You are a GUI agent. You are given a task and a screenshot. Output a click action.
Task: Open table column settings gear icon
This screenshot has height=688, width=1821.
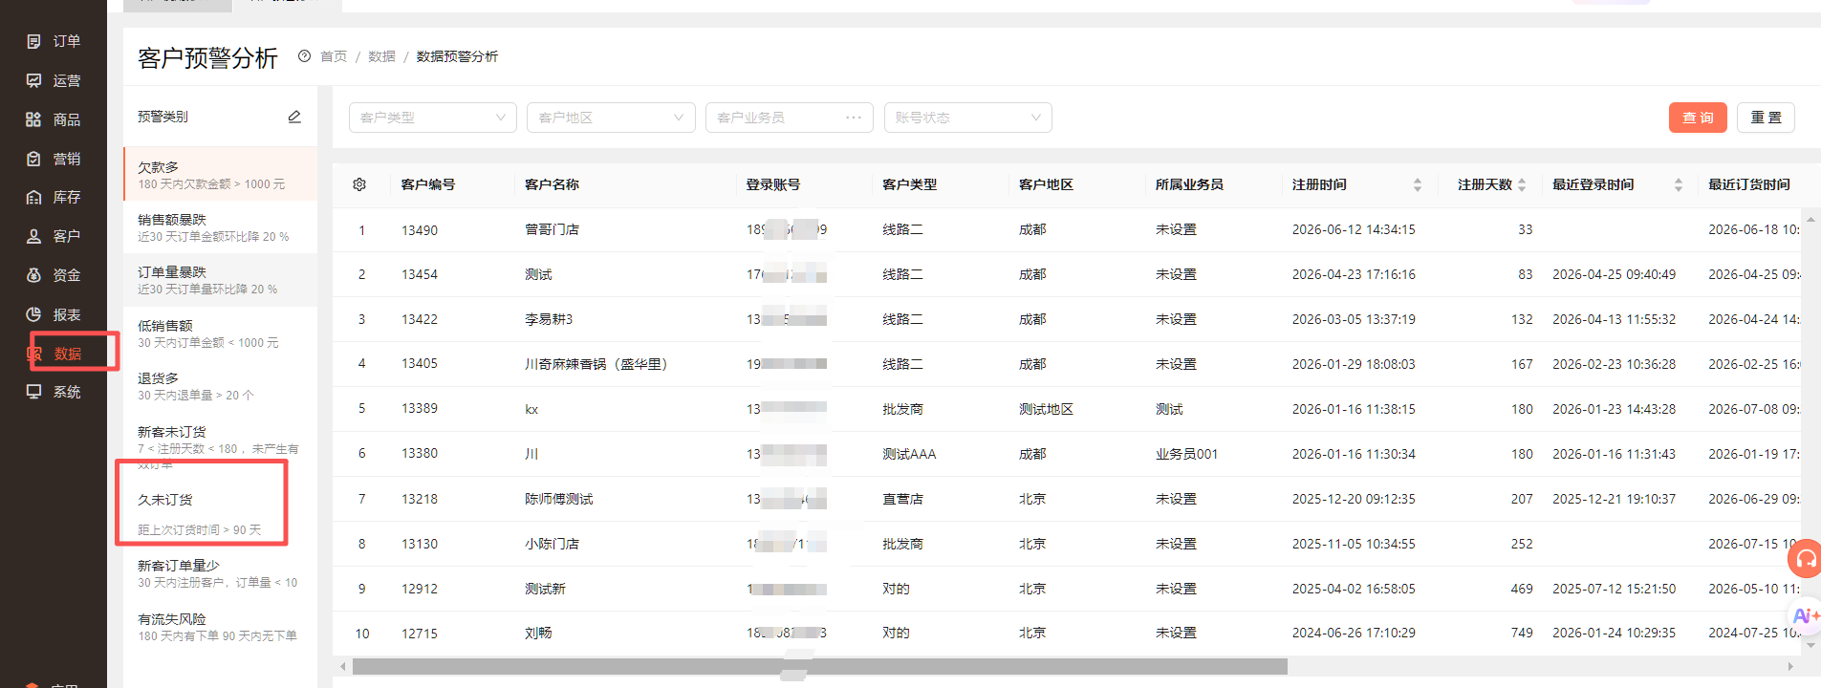[x=359, y=184]
